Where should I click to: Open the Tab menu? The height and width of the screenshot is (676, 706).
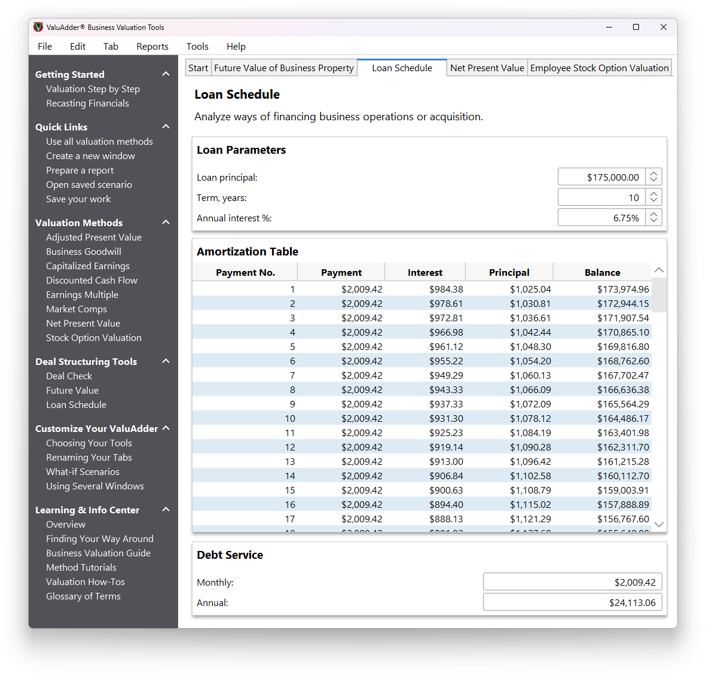(111, 47)
